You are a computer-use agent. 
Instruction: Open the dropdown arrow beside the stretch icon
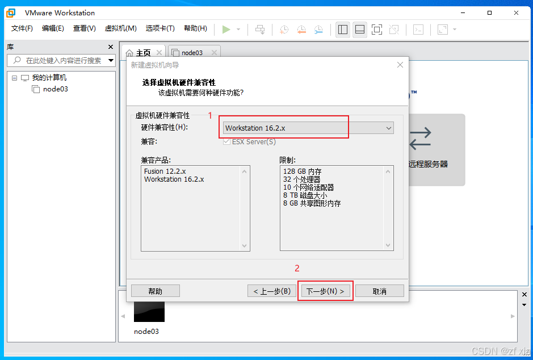455,30
